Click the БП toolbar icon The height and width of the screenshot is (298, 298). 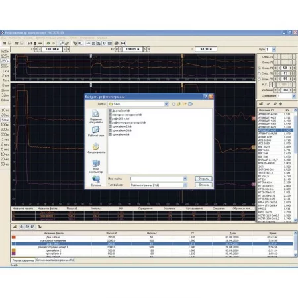pos(30,43)
